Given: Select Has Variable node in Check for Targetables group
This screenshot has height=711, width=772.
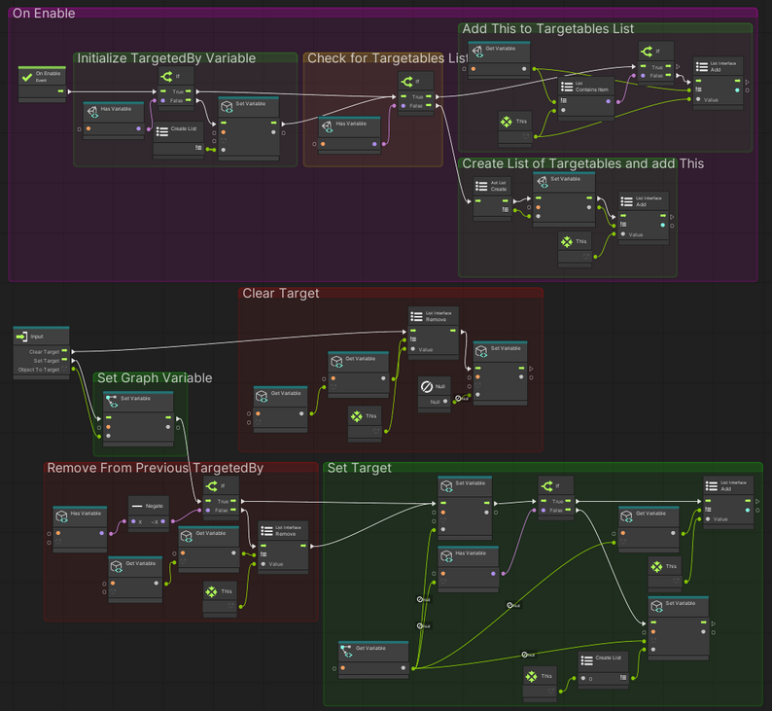Looking at the screenshot, I should tap(349, 135).
